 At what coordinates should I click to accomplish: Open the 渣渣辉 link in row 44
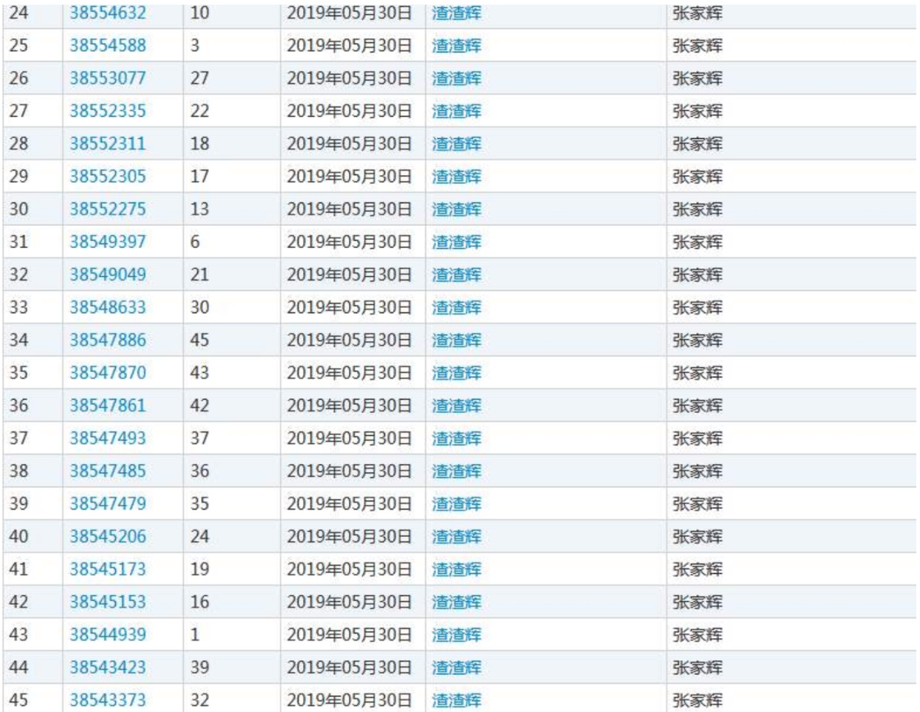(456, 667)
